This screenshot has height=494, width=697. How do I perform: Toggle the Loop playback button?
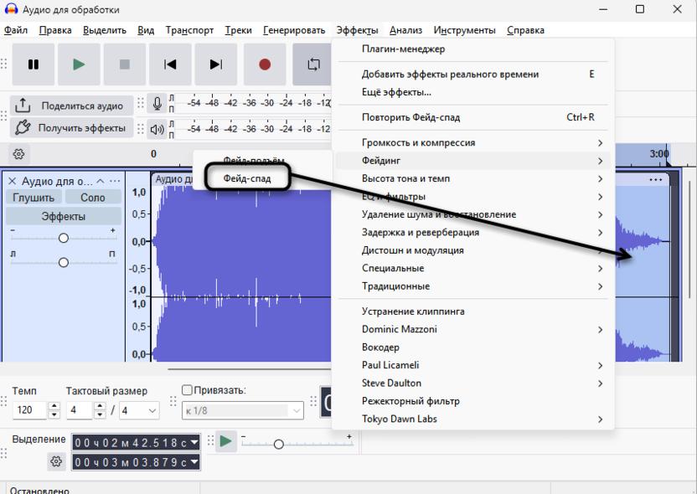[x=313, y=64]
